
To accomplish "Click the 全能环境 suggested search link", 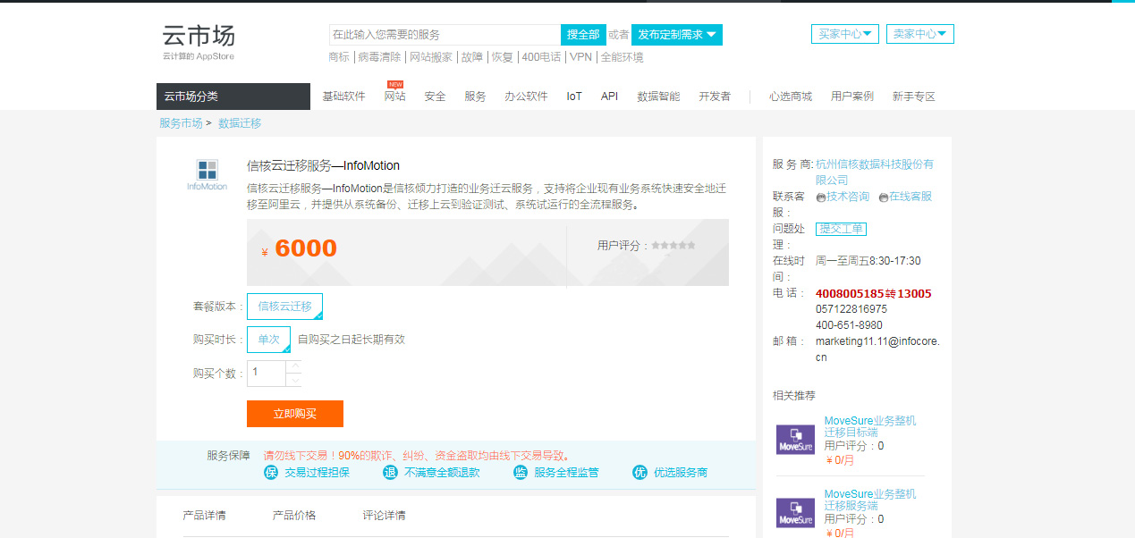I will (x=622, y=57).
